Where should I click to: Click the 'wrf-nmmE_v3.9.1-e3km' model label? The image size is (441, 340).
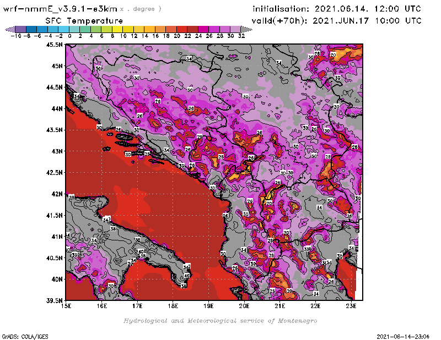60,9
